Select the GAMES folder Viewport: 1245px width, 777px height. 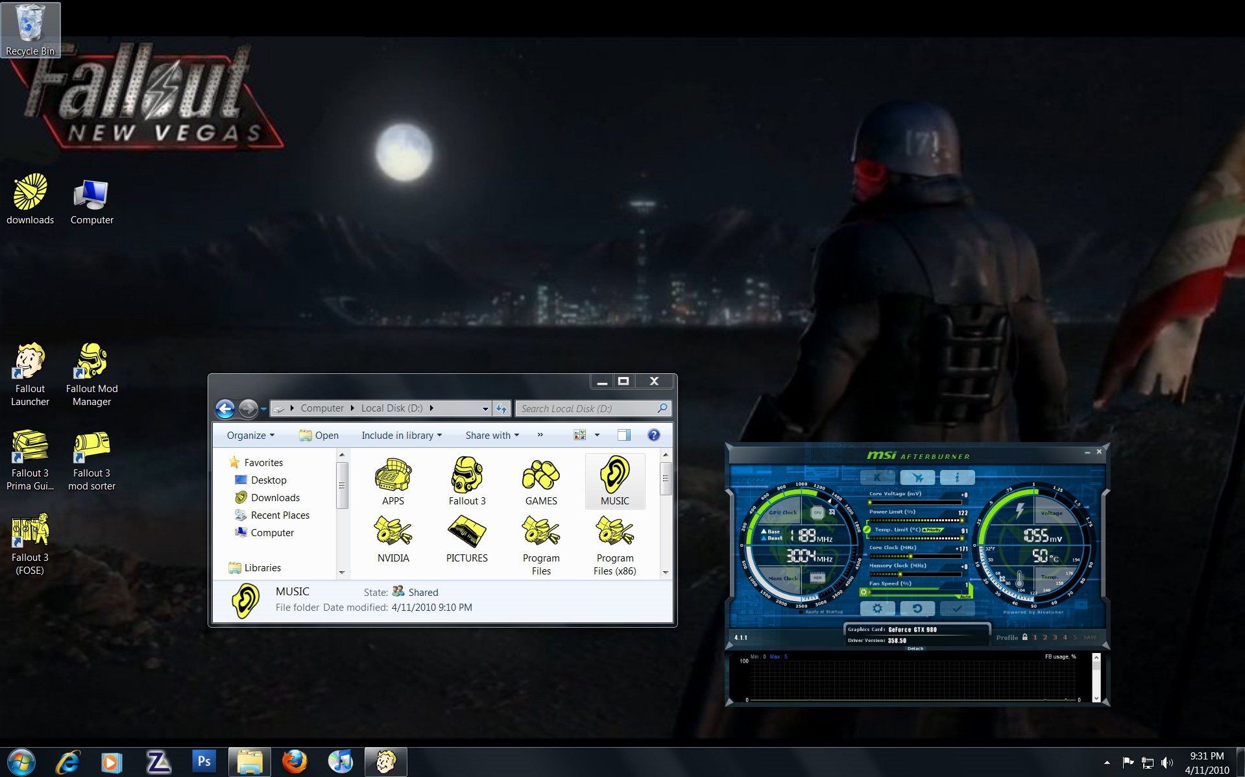click(x=541, y=482)
